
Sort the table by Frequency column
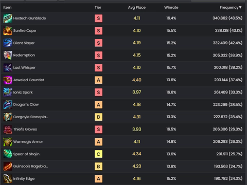pos(231,7)
